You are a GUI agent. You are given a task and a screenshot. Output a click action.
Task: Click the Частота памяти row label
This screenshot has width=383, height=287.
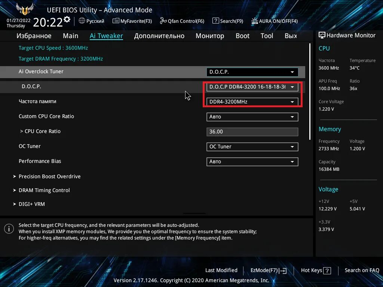point(37,101)
